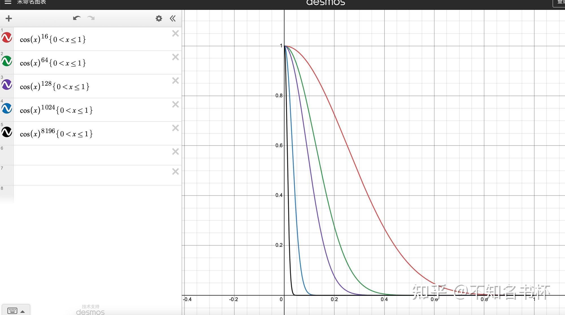This screenshot has width=565, height=315.
Task: Delete empty expression row 6
Action: [175, 152]
